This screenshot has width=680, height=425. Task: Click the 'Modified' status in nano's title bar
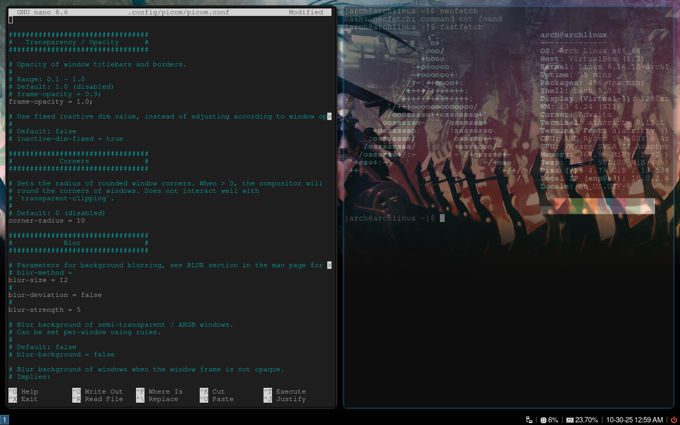(306, 12)
